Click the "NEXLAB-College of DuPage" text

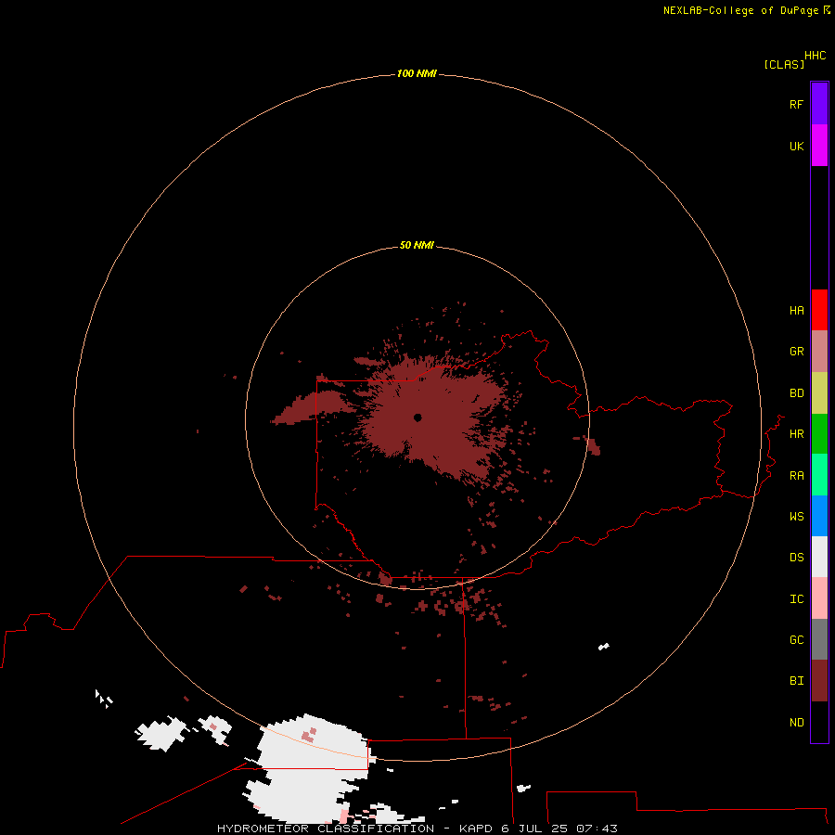[x=740, y=10]
